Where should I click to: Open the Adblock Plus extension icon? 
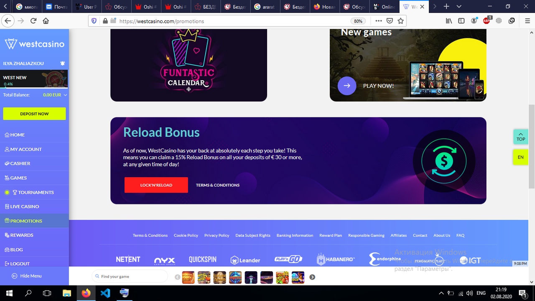point(487,20)
